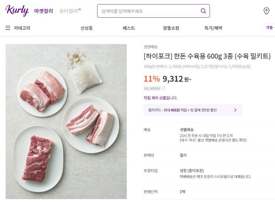Click the pork product main image
The width and height of the screenshot is (275, 203).
coord(66,121)
